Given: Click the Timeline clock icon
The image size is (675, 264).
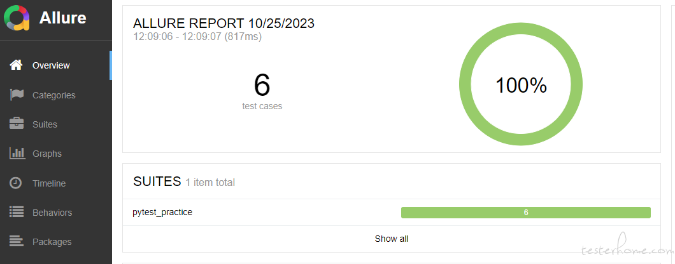Looking at the screenshot, I should tap(16, 183).
